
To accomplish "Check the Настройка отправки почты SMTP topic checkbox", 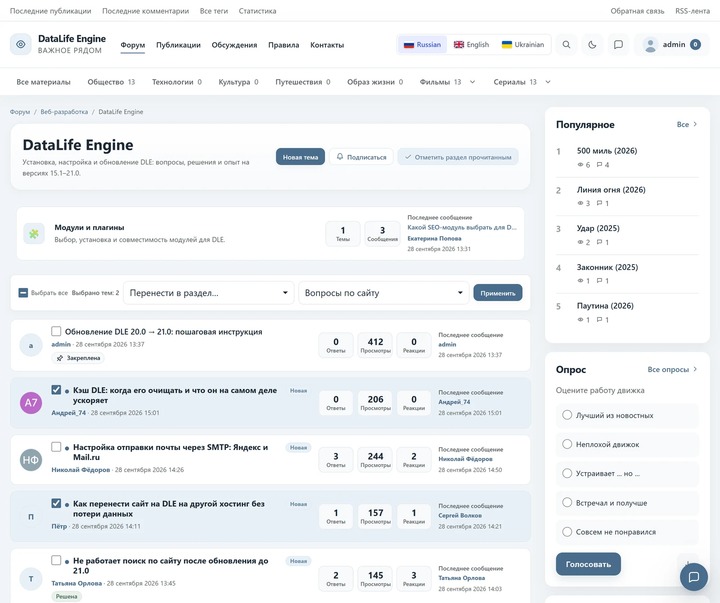I will pos(56,447).
